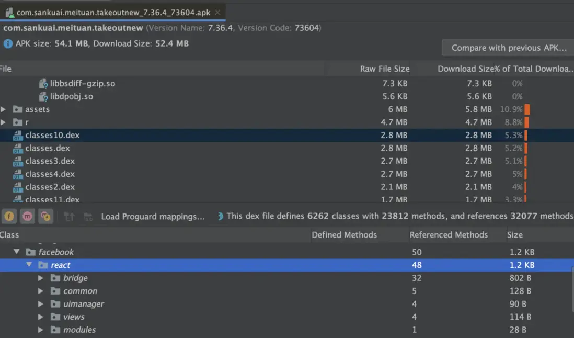Expand the assets folder
Image resolution: width=574 pixels, height=338 pixels.
point(4,109)
